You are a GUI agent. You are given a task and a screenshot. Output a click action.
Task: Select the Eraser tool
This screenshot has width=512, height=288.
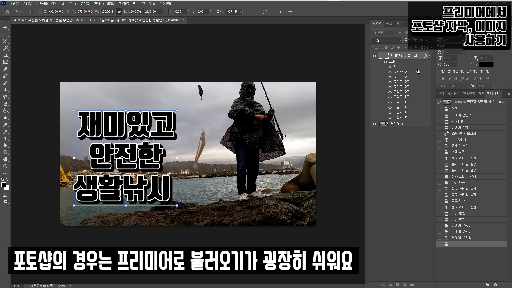5,104
